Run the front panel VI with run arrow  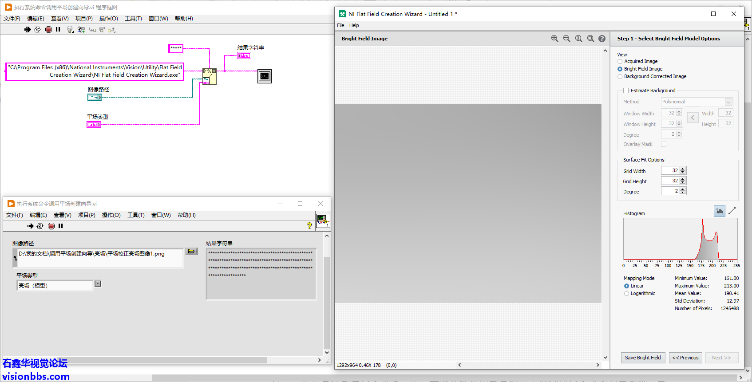(30, 226)
